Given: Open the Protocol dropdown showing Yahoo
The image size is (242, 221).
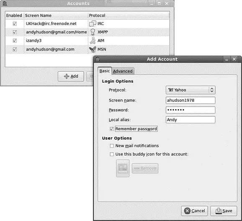Looking at the screenshot, I should click(x=191, y=90).
